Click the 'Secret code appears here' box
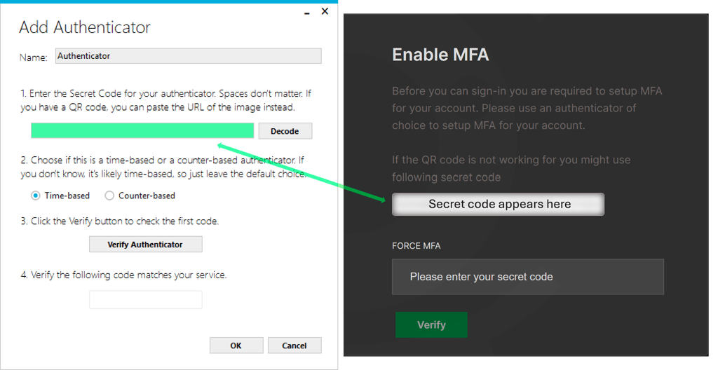718x370 pixels. point(499,205)
